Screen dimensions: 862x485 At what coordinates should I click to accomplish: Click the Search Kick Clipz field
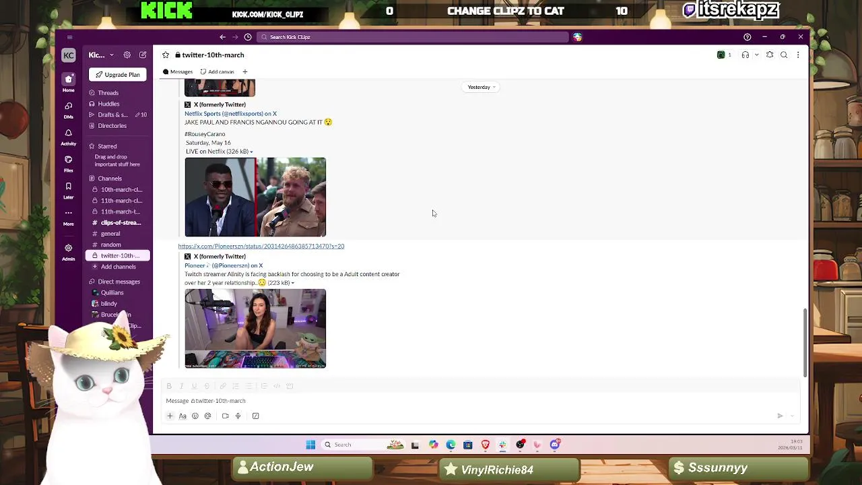pos(412,37)
